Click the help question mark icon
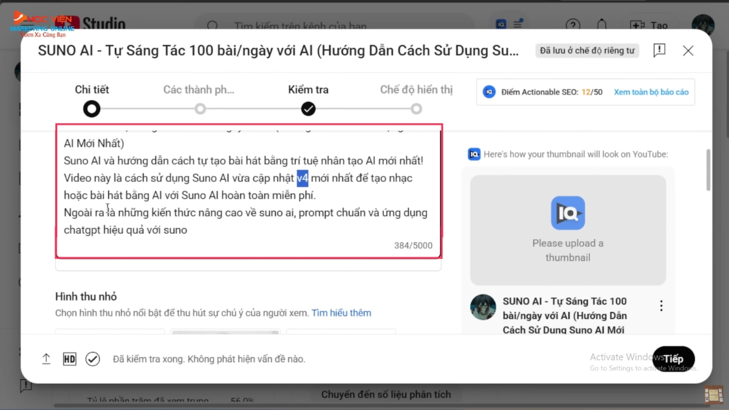 coord(572,26)
